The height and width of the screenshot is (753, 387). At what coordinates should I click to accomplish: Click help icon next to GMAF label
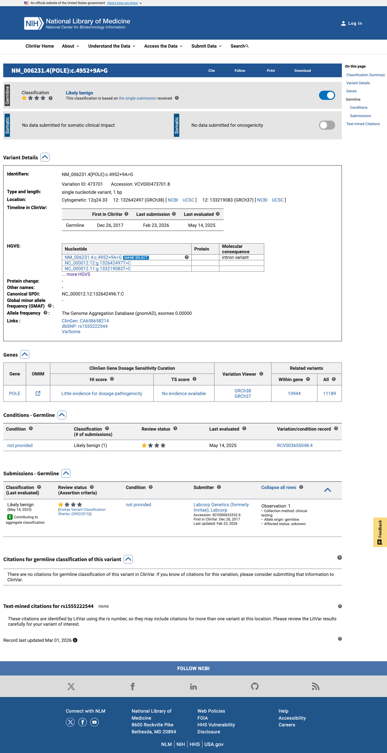(50, 306)
